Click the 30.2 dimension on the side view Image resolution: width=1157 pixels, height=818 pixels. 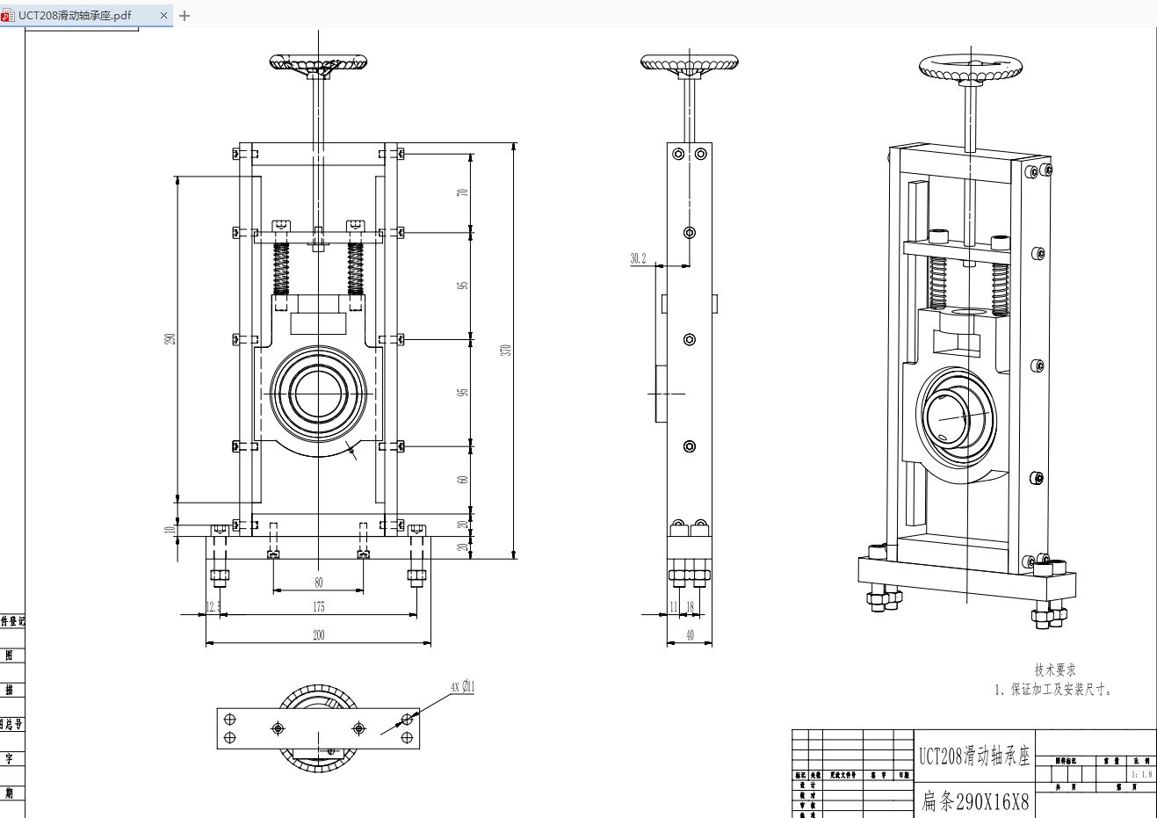pos(638,258)
